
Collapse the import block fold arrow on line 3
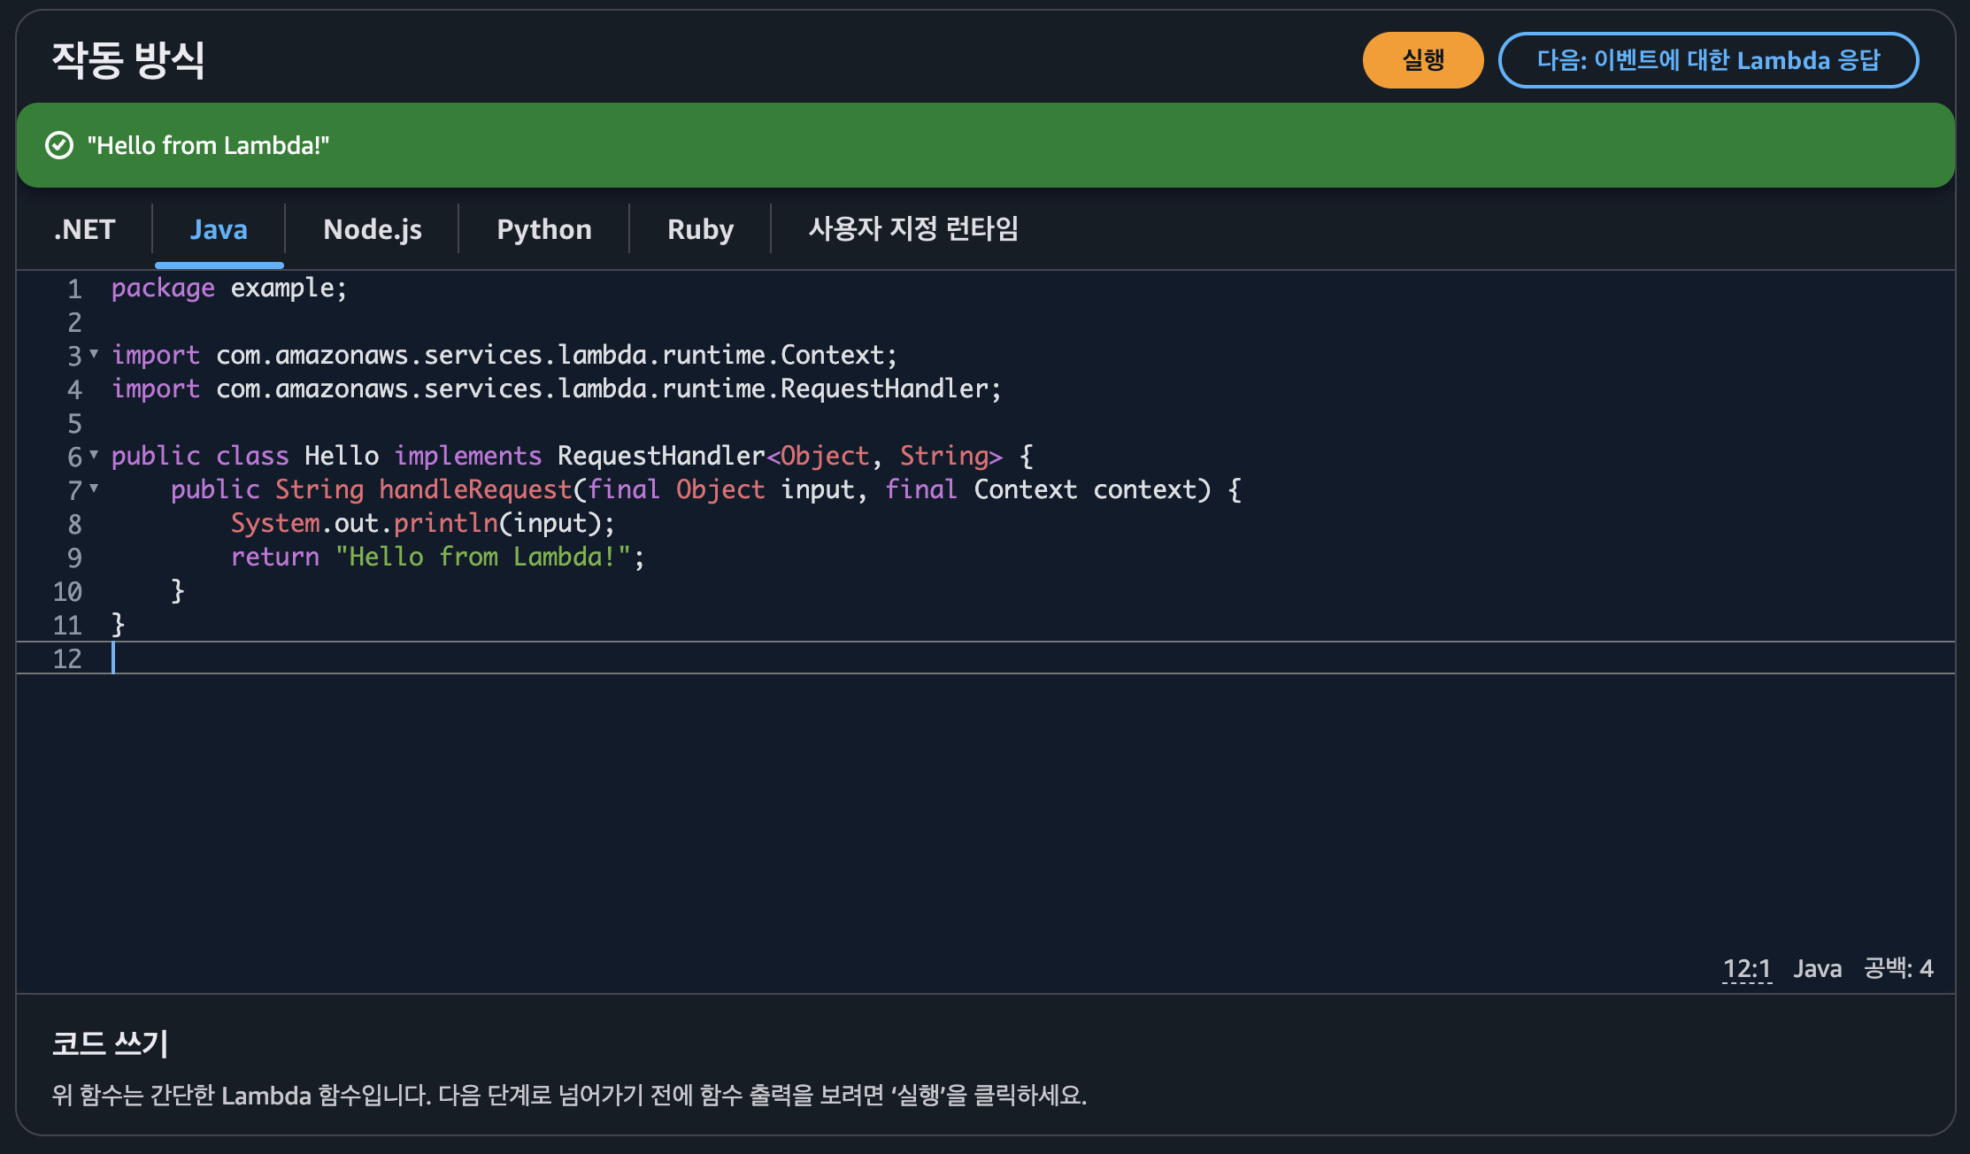(x=94, y=354)
